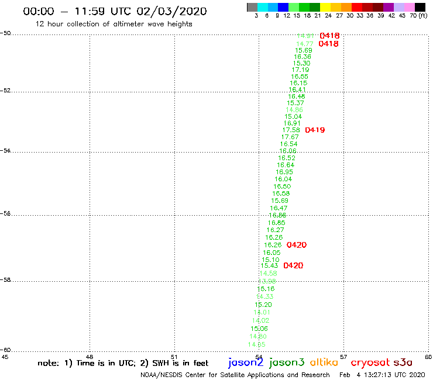Click the wave height value 16.46
Viewport: 433px width, 380px height.
(x=297, y=96)
